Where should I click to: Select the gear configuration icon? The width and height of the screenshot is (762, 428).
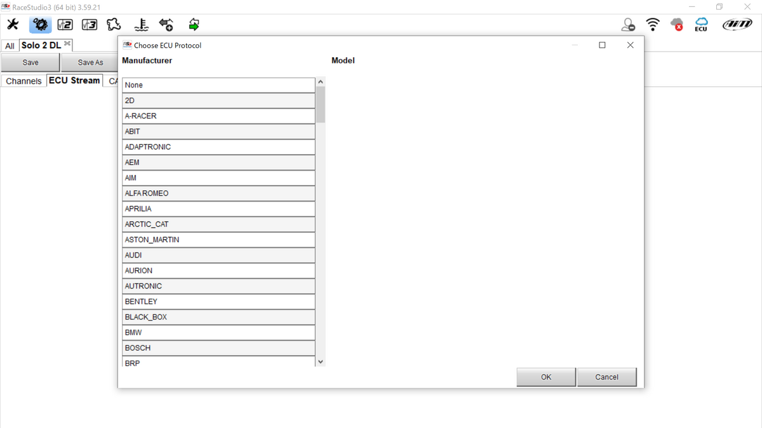coord(40,25)
